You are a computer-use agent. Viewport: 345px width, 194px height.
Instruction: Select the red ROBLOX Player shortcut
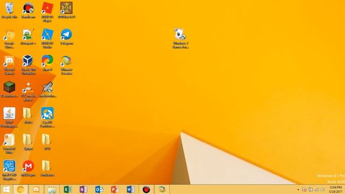47,12
